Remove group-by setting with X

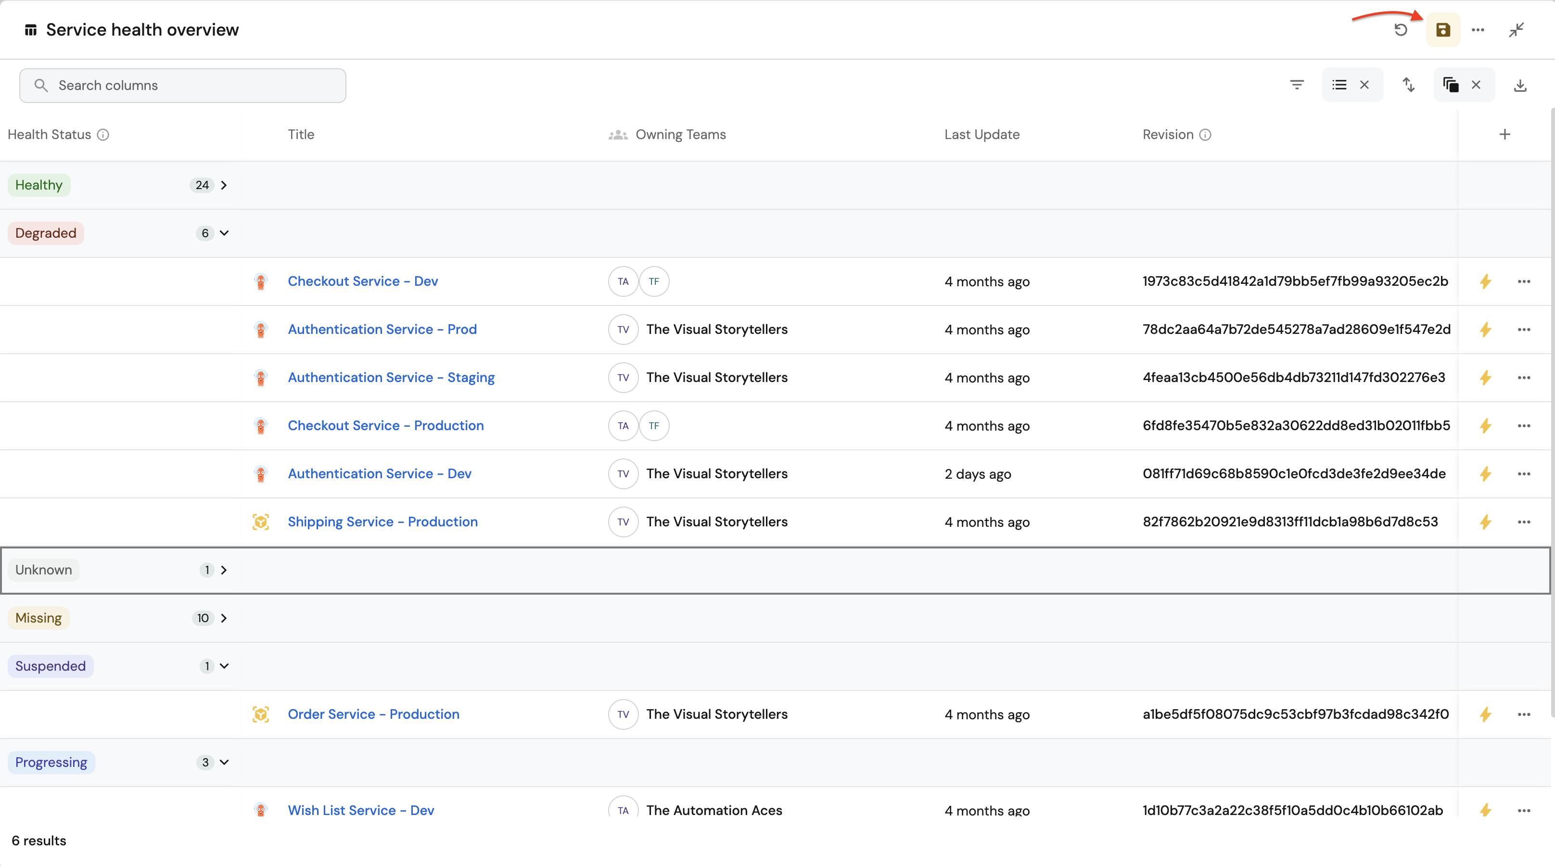point(1364,85)
